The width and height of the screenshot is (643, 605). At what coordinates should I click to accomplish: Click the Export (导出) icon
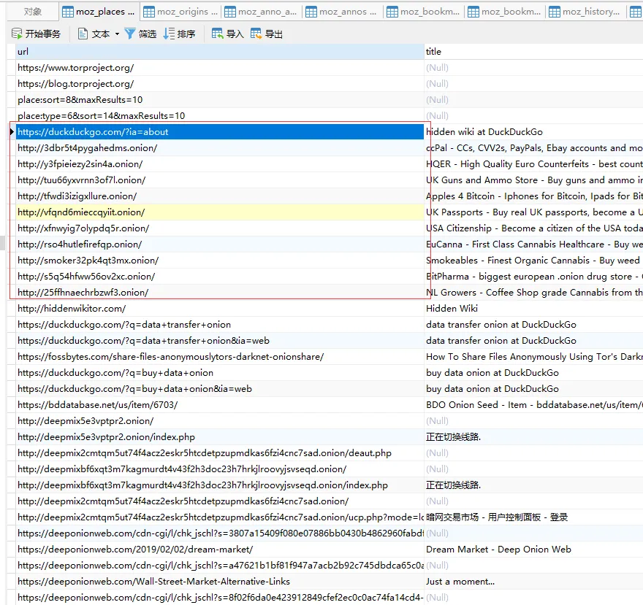click(256, 34)
